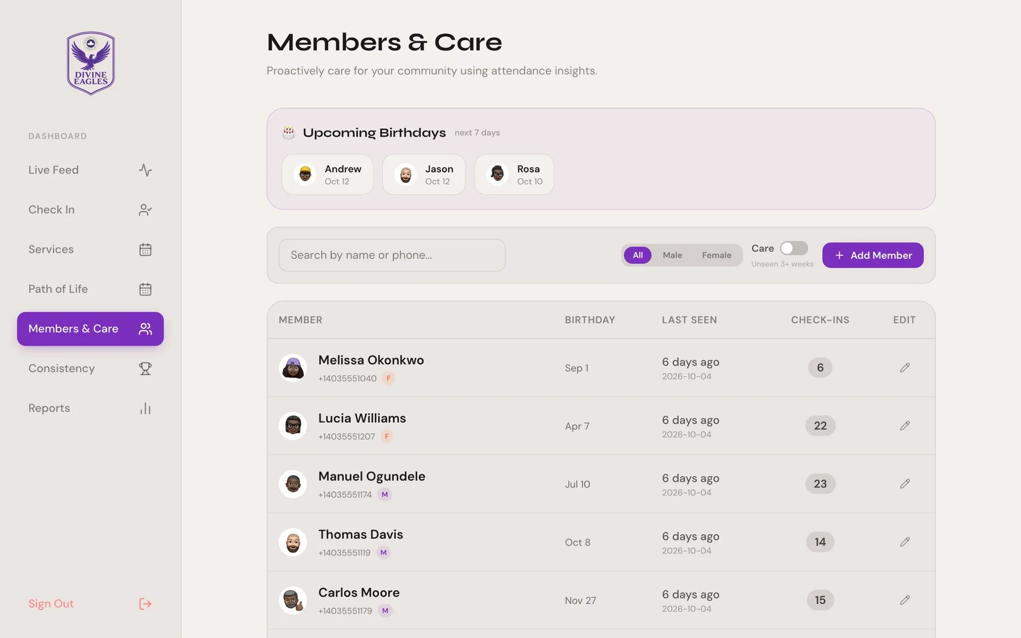1021x638 pixels.
Task: Open the Path of Life section
Action: click(90, 289)
